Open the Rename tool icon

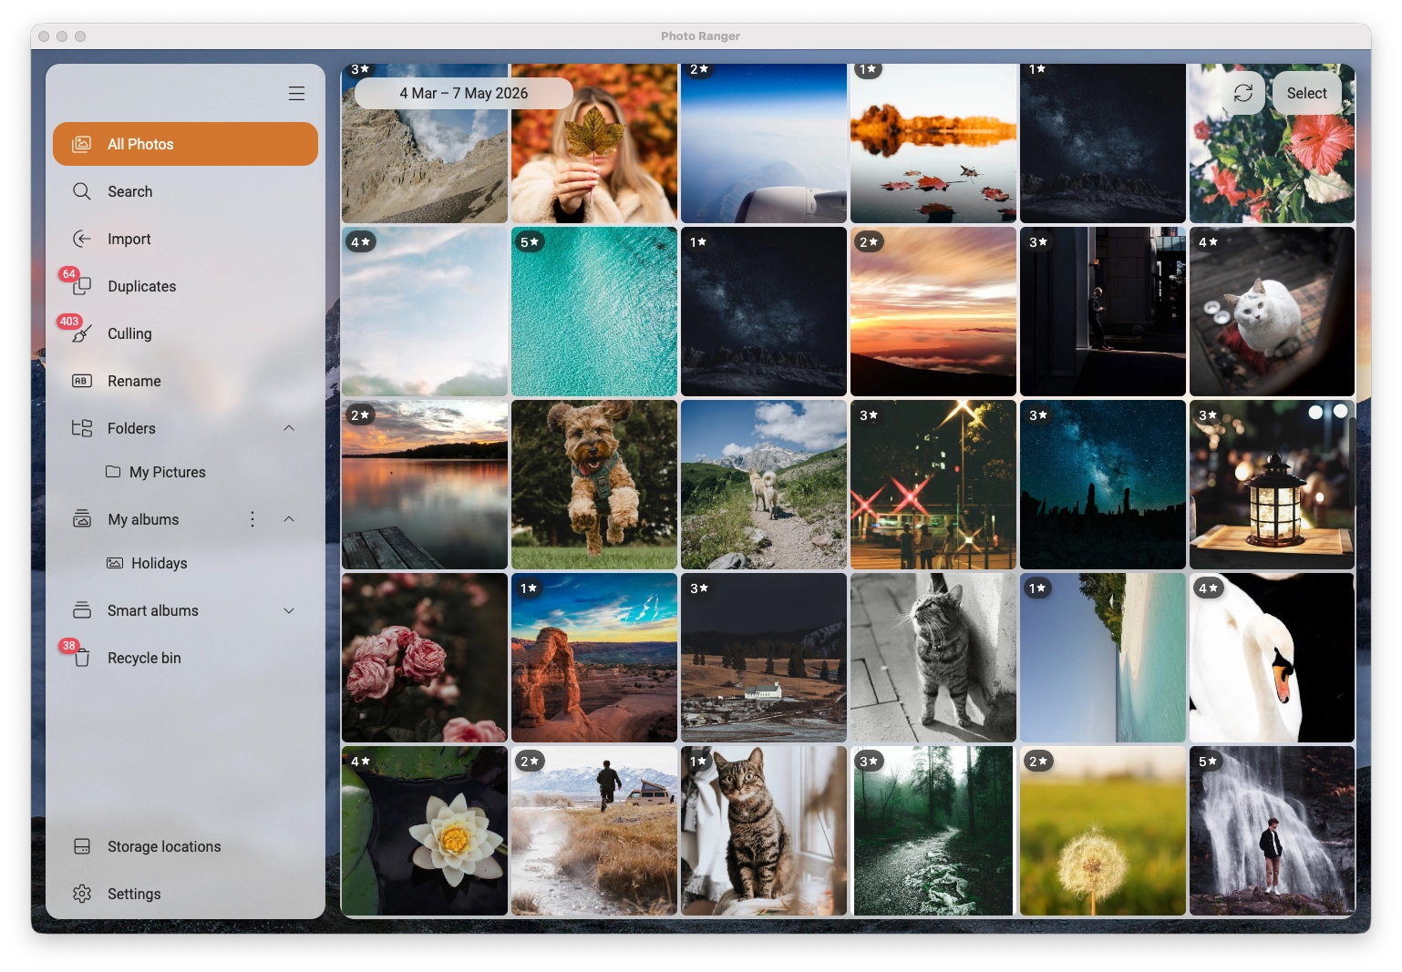click(82, 381)
